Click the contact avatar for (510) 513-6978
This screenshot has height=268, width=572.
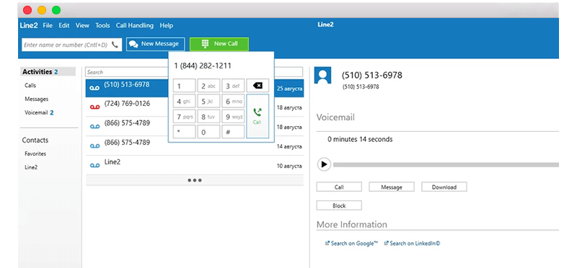point(322,76)
